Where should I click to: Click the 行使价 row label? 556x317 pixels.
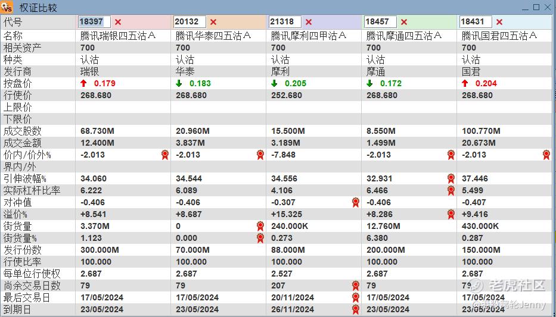[x=17, y=96]
